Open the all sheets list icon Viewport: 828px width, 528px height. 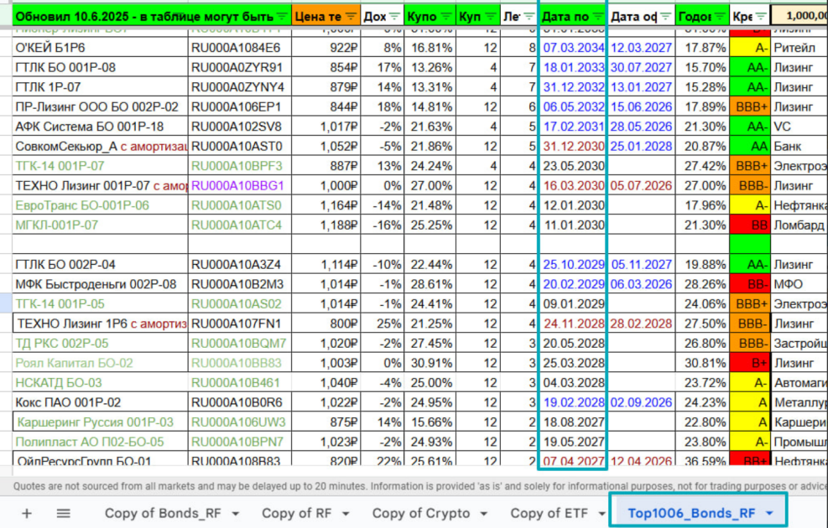click(x=64, y=513)
